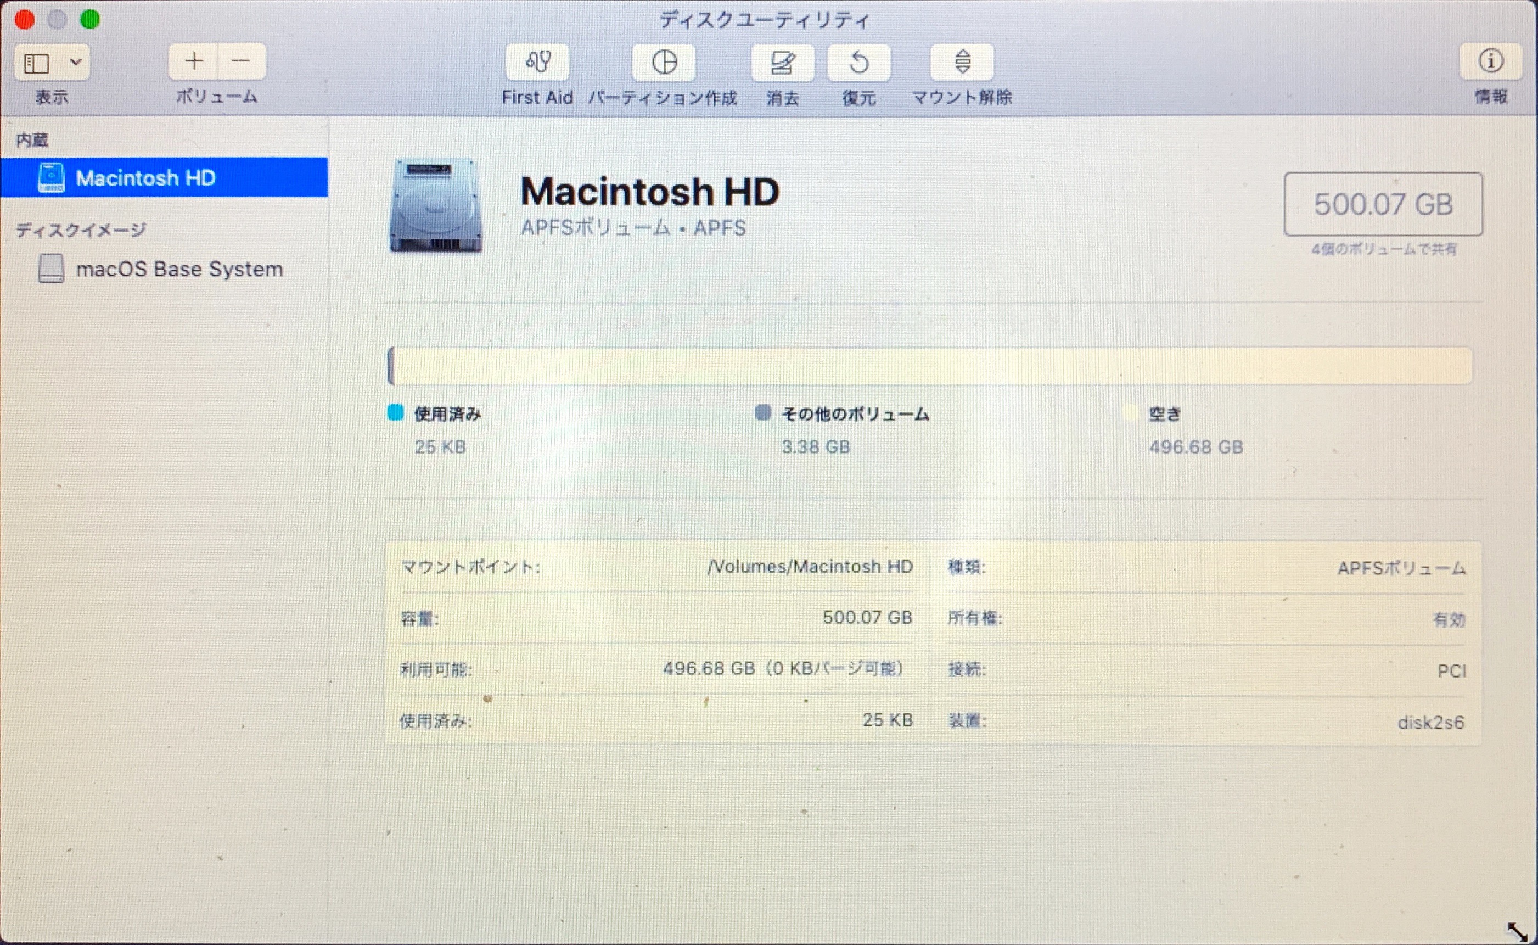Click the 3.38 GB other volumes value
The image size is (1538, 945).
[816, 447]
